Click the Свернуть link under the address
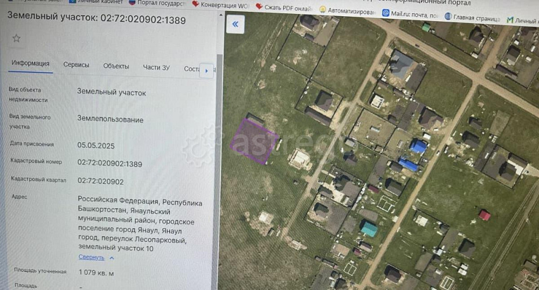This screenshot has width=539, height=290. (x=91, y=257)
